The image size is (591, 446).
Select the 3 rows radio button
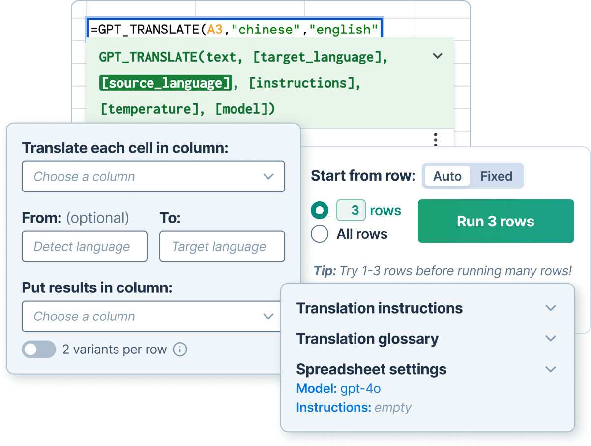pos(320,210)
